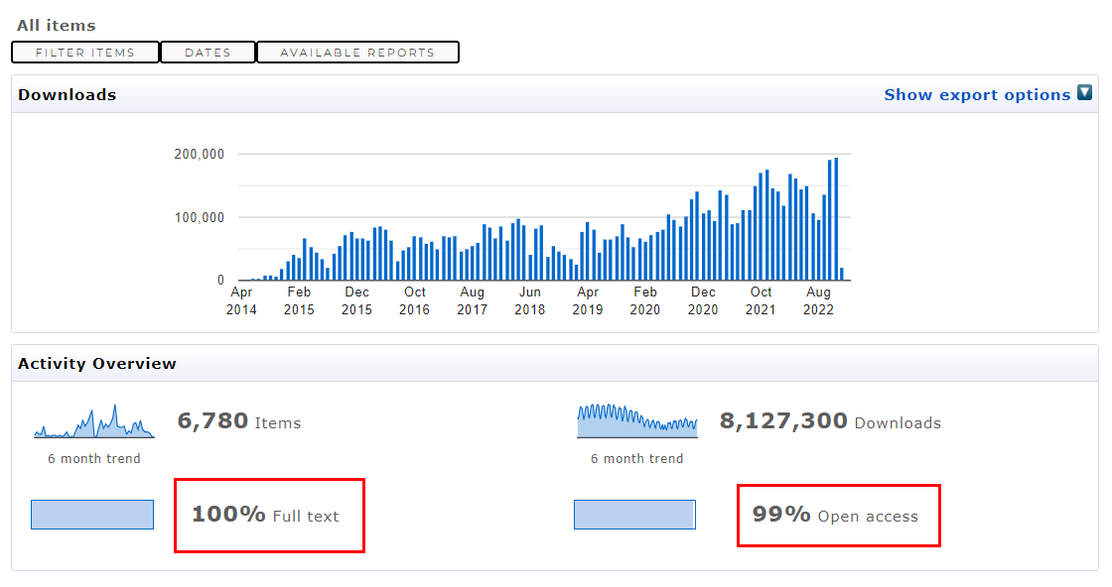1112x587 pixels.
Task: Click the Open access percentage bar
Action: [634, 515]
